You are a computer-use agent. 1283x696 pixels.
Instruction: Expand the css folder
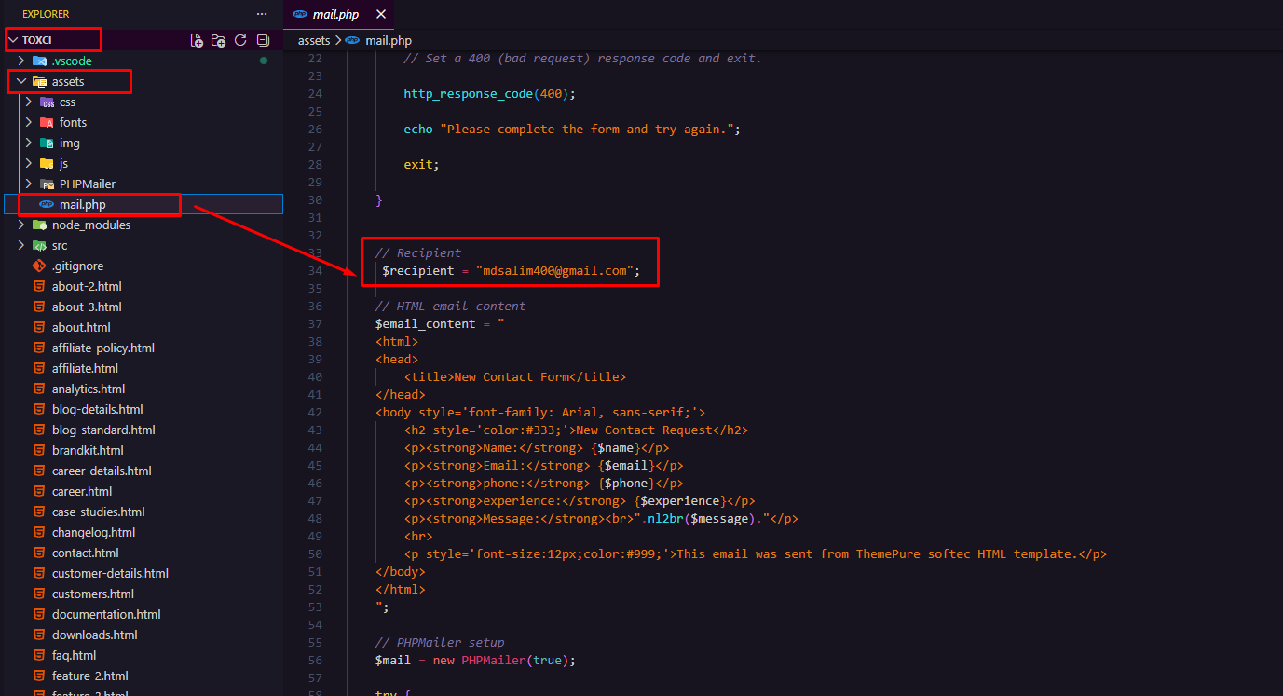click(29, 102)
